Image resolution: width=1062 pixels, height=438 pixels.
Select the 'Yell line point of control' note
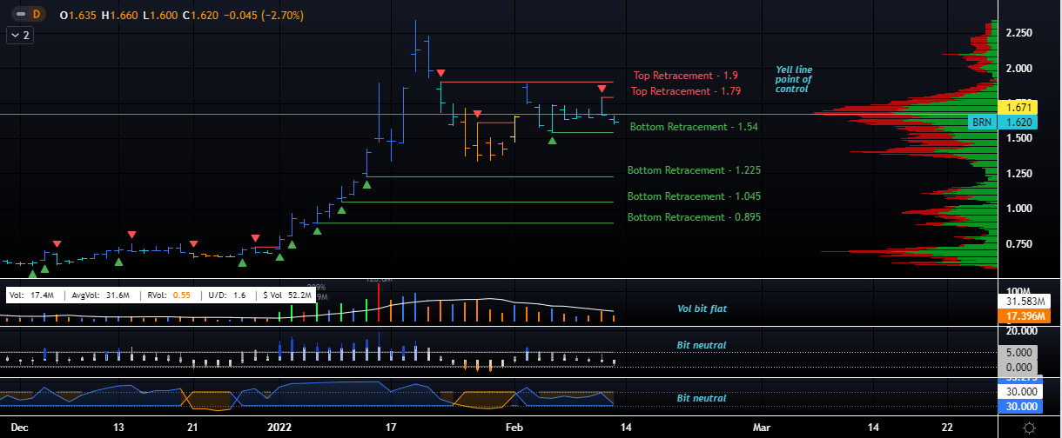pos(793,79)
